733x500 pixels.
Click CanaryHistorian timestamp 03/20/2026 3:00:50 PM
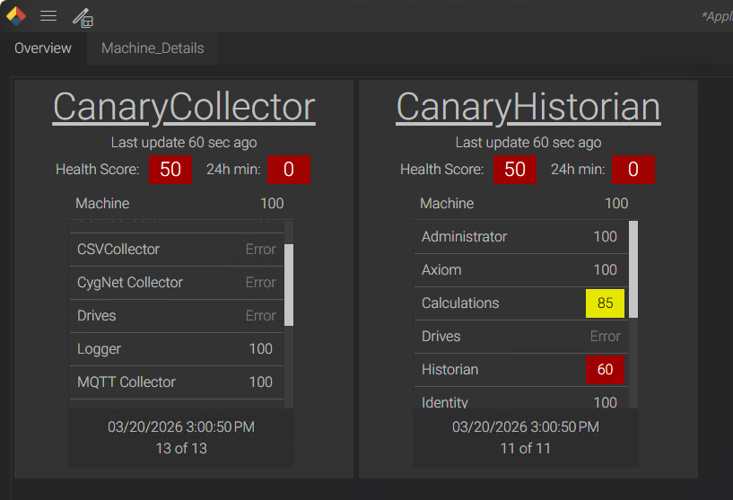click(x=526, y=427)
